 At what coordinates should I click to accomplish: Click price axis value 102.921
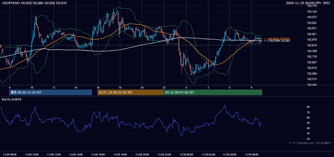(312, 34)
